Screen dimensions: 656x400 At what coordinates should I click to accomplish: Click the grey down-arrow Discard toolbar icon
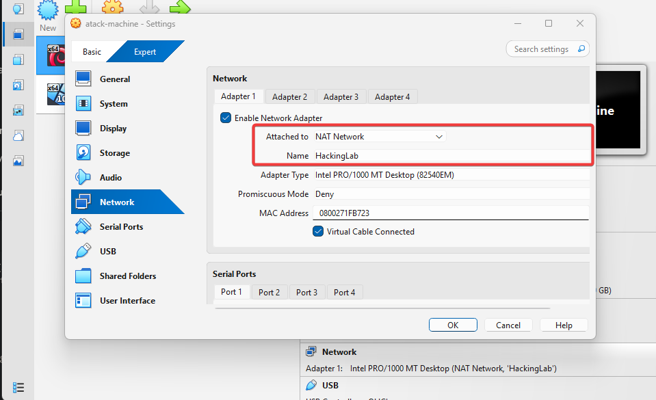tap(149, 6)
